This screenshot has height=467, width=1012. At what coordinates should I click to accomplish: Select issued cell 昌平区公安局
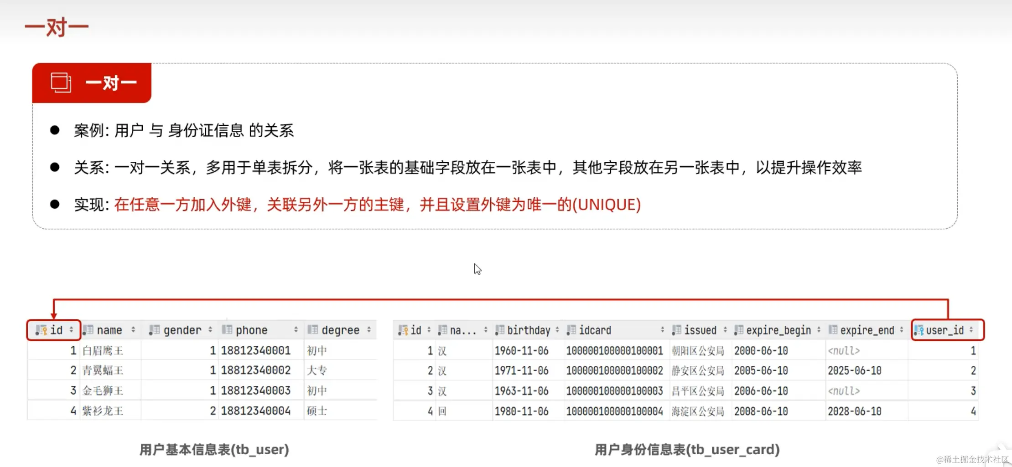click(698, 390)
